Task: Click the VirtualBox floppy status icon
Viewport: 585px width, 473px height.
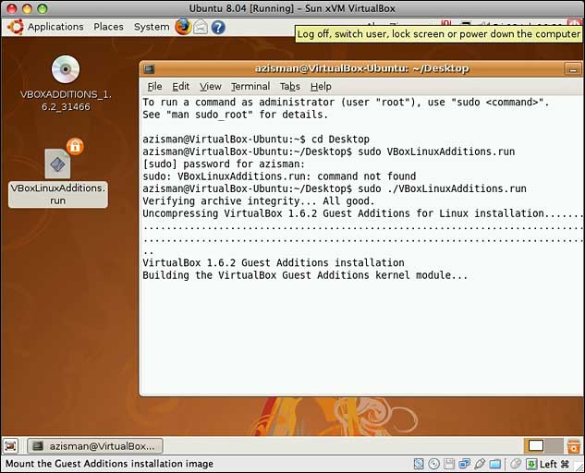Action: (x=449, y=464)
